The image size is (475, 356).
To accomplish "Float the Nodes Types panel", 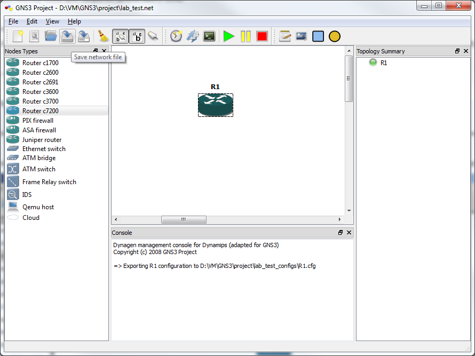I will [96, 50].
